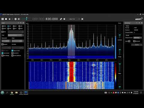Viewport: 144px width, 108px height.
Task: Click the red signal band in waterfall
Action: tap(71, 71)
